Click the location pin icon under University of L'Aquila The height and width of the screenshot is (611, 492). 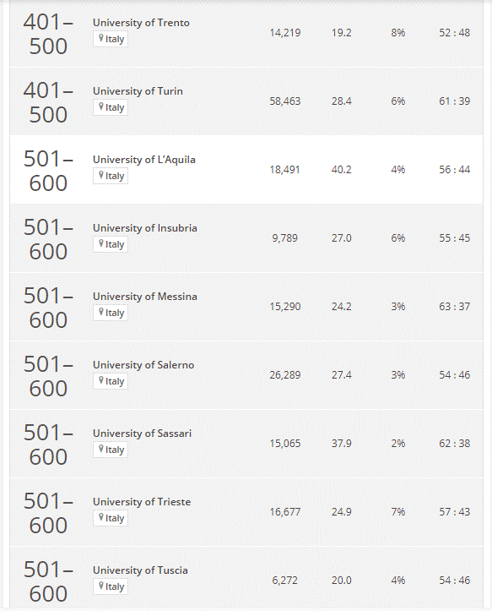(101, 175)
